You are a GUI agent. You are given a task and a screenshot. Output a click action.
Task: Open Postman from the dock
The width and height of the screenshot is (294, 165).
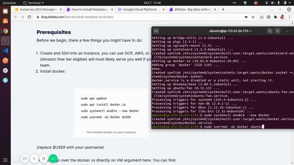coord(5,60)
